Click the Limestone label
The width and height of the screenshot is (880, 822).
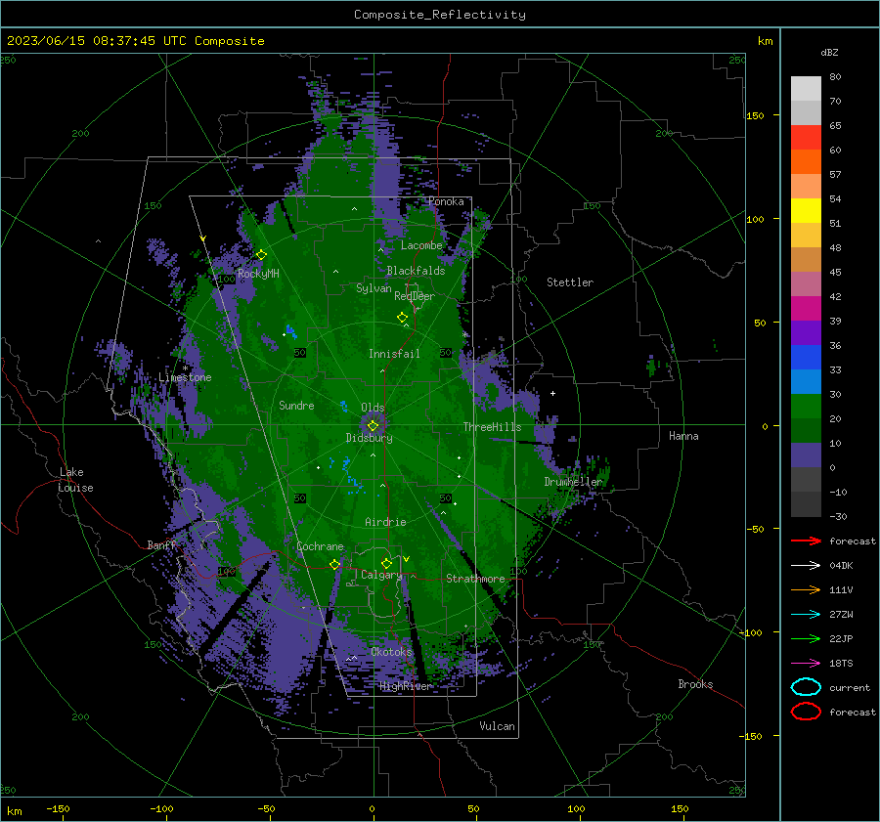coord(185,377)
